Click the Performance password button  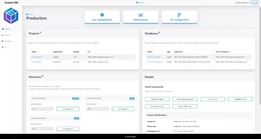[185, 99]
